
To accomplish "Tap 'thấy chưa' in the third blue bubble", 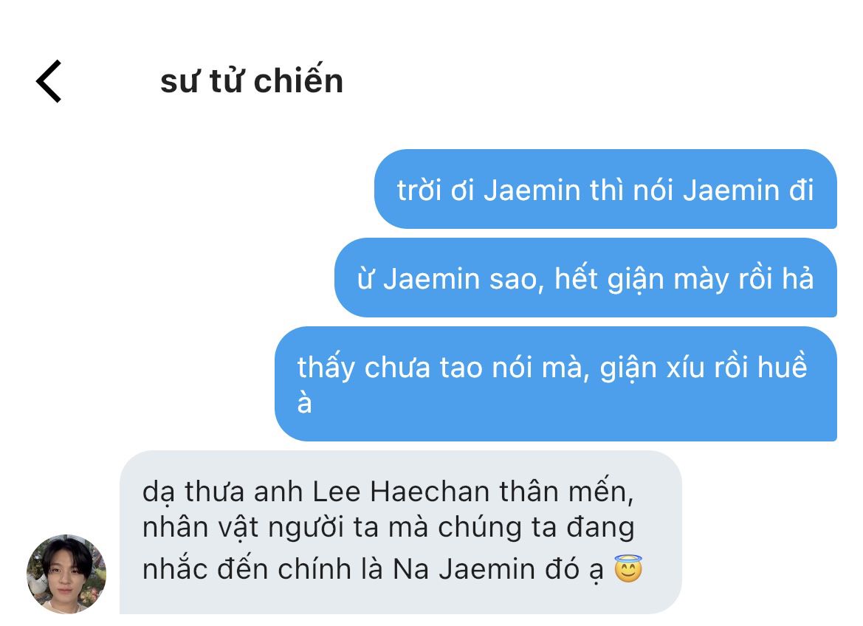I will pos(363,368).
